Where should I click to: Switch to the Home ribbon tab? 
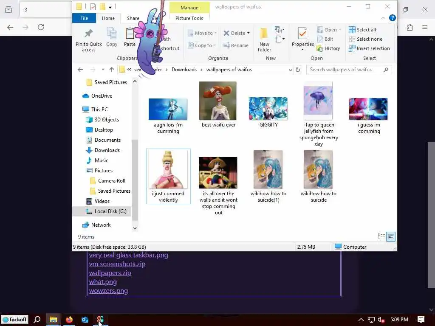[108, 18]
